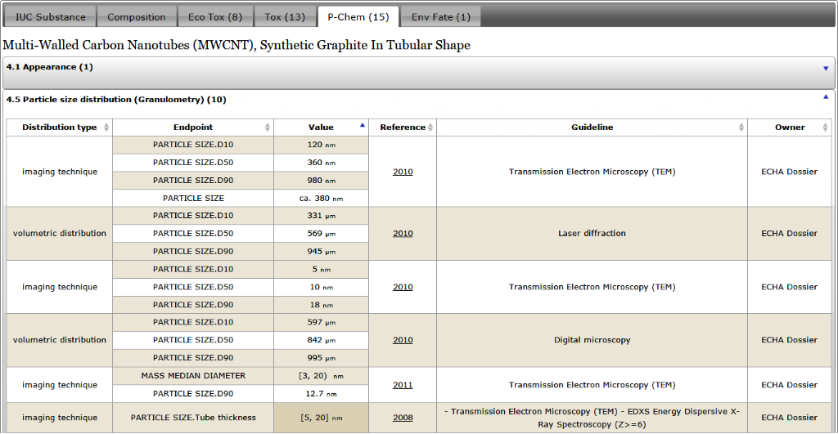This screenshot has height=434, width=838.
Task: Click sort arrows in Endpoint column header
Action: click(x=267, y=128)
